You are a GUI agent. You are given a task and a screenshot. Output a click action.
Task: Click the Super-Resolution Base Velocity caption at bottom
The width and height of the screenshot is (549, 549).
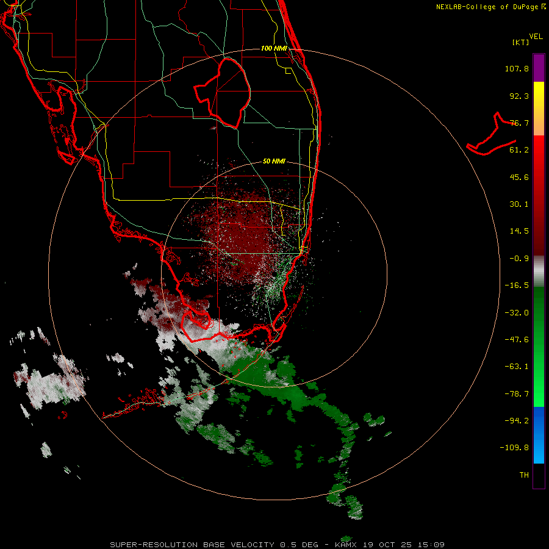click(278, 545)
